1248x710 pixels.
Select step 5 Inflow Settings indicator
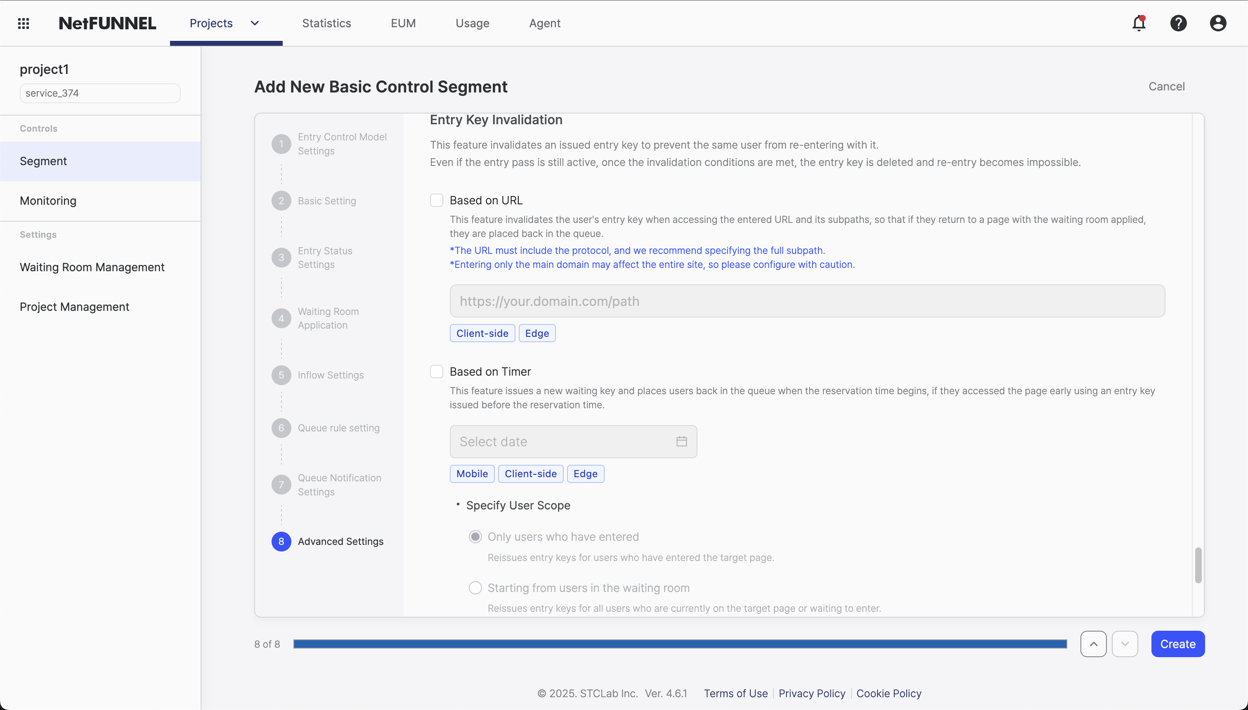281,374
